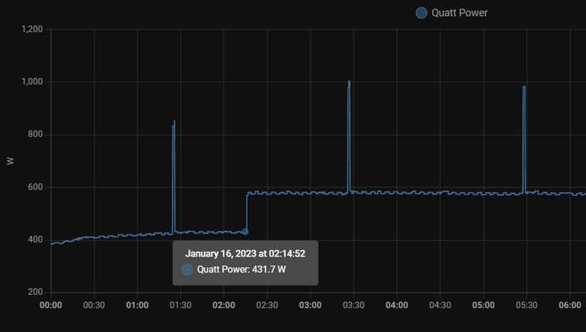Click the W unit label on the y-axis
Image resolution: width=586 pixels, height=332 pixels.
pyautogui.click(x=10, y=161)
